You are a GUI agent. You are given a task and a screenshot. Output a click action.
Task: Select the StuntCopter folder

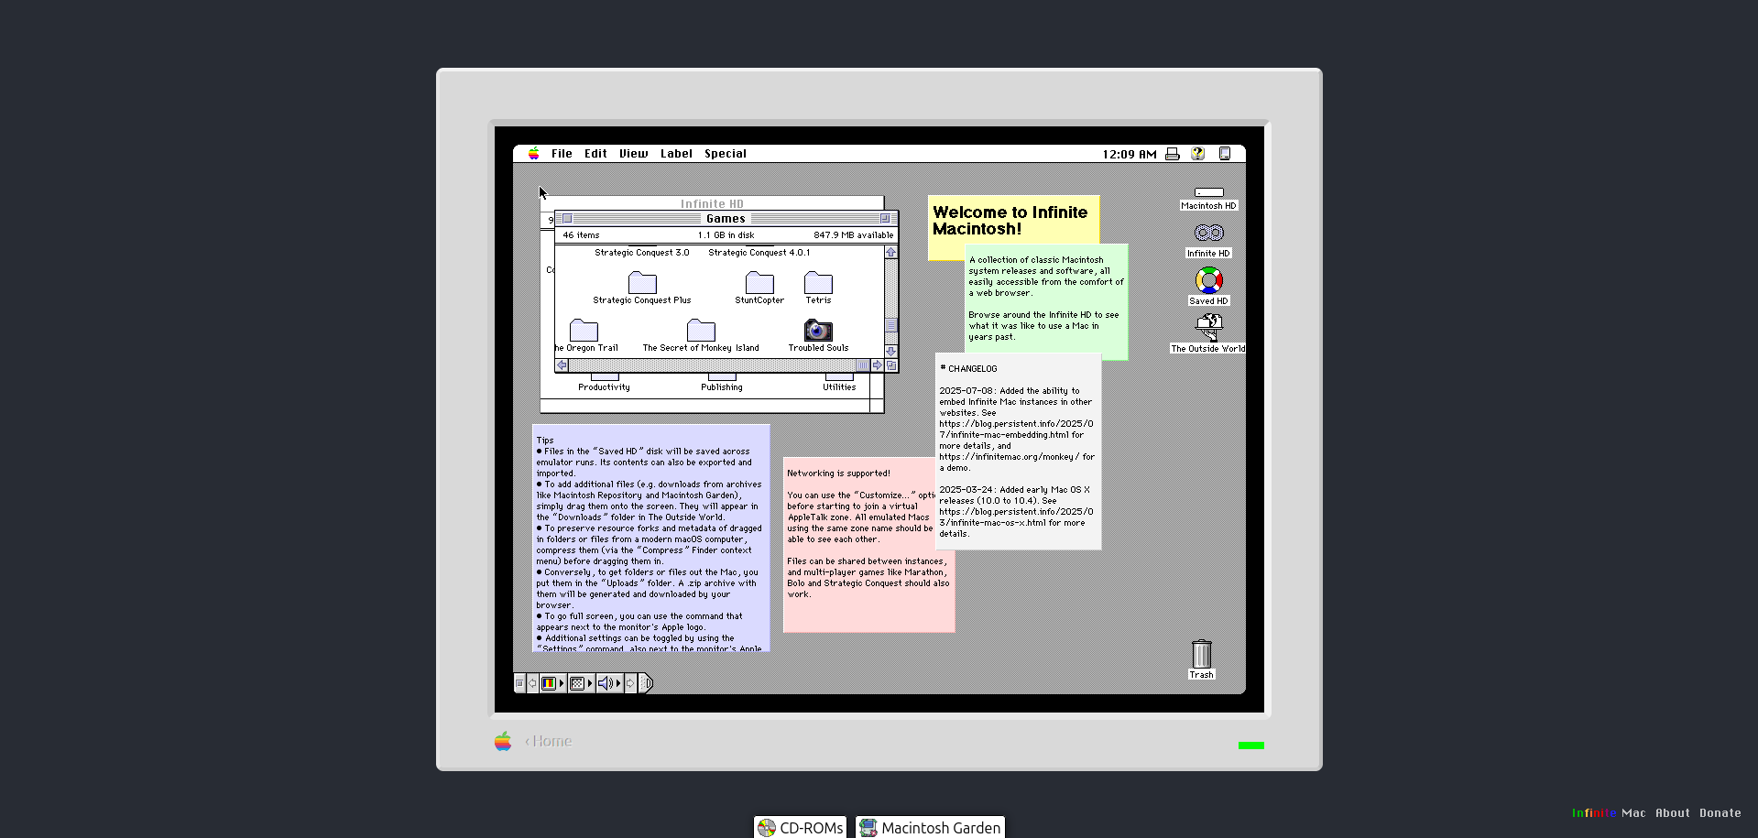759,283
